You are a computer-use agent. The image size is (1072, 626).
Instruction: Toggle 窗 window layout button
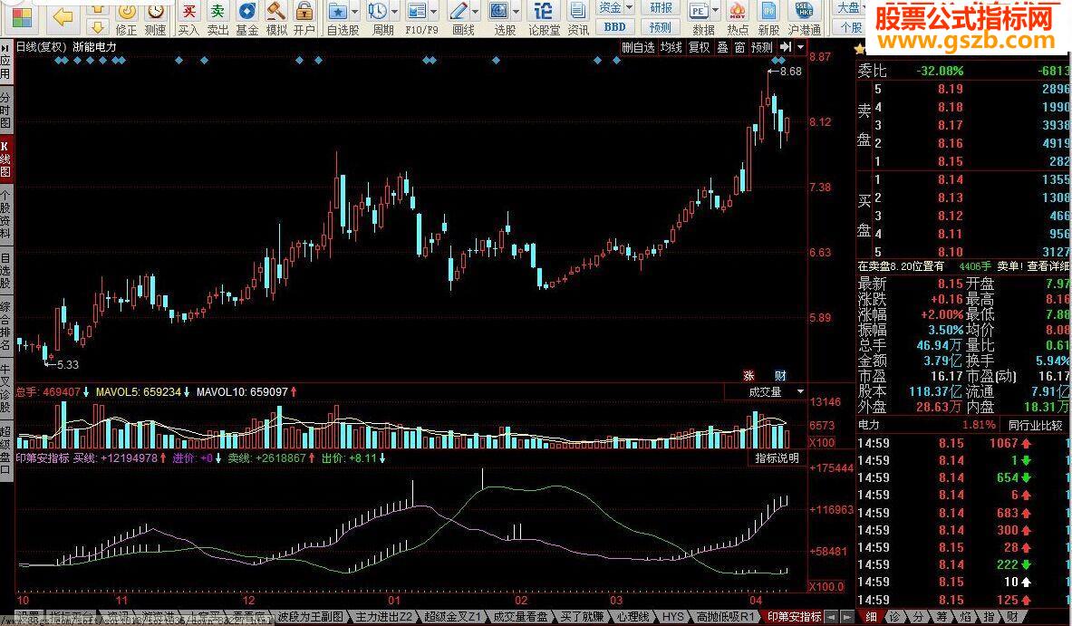pos(739,47)
